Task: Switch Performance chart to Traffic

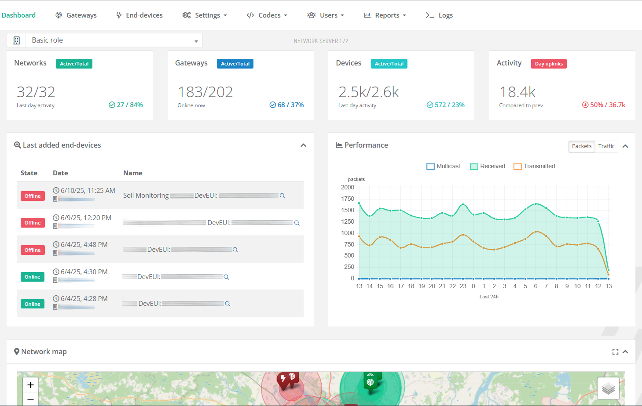Action: point(606,146)
